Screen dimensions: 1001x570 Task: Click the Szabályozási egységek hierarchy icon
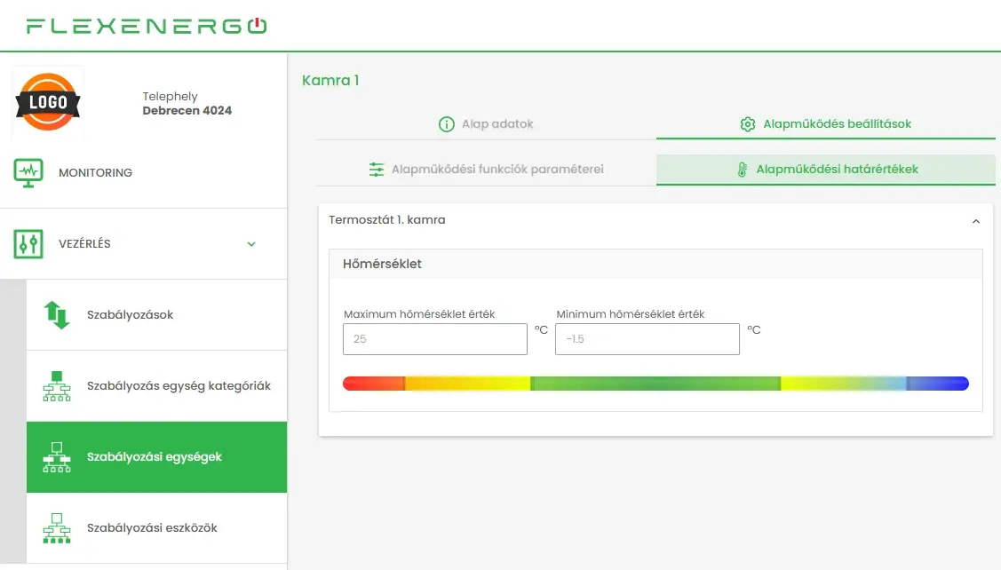tap(57, 457)
